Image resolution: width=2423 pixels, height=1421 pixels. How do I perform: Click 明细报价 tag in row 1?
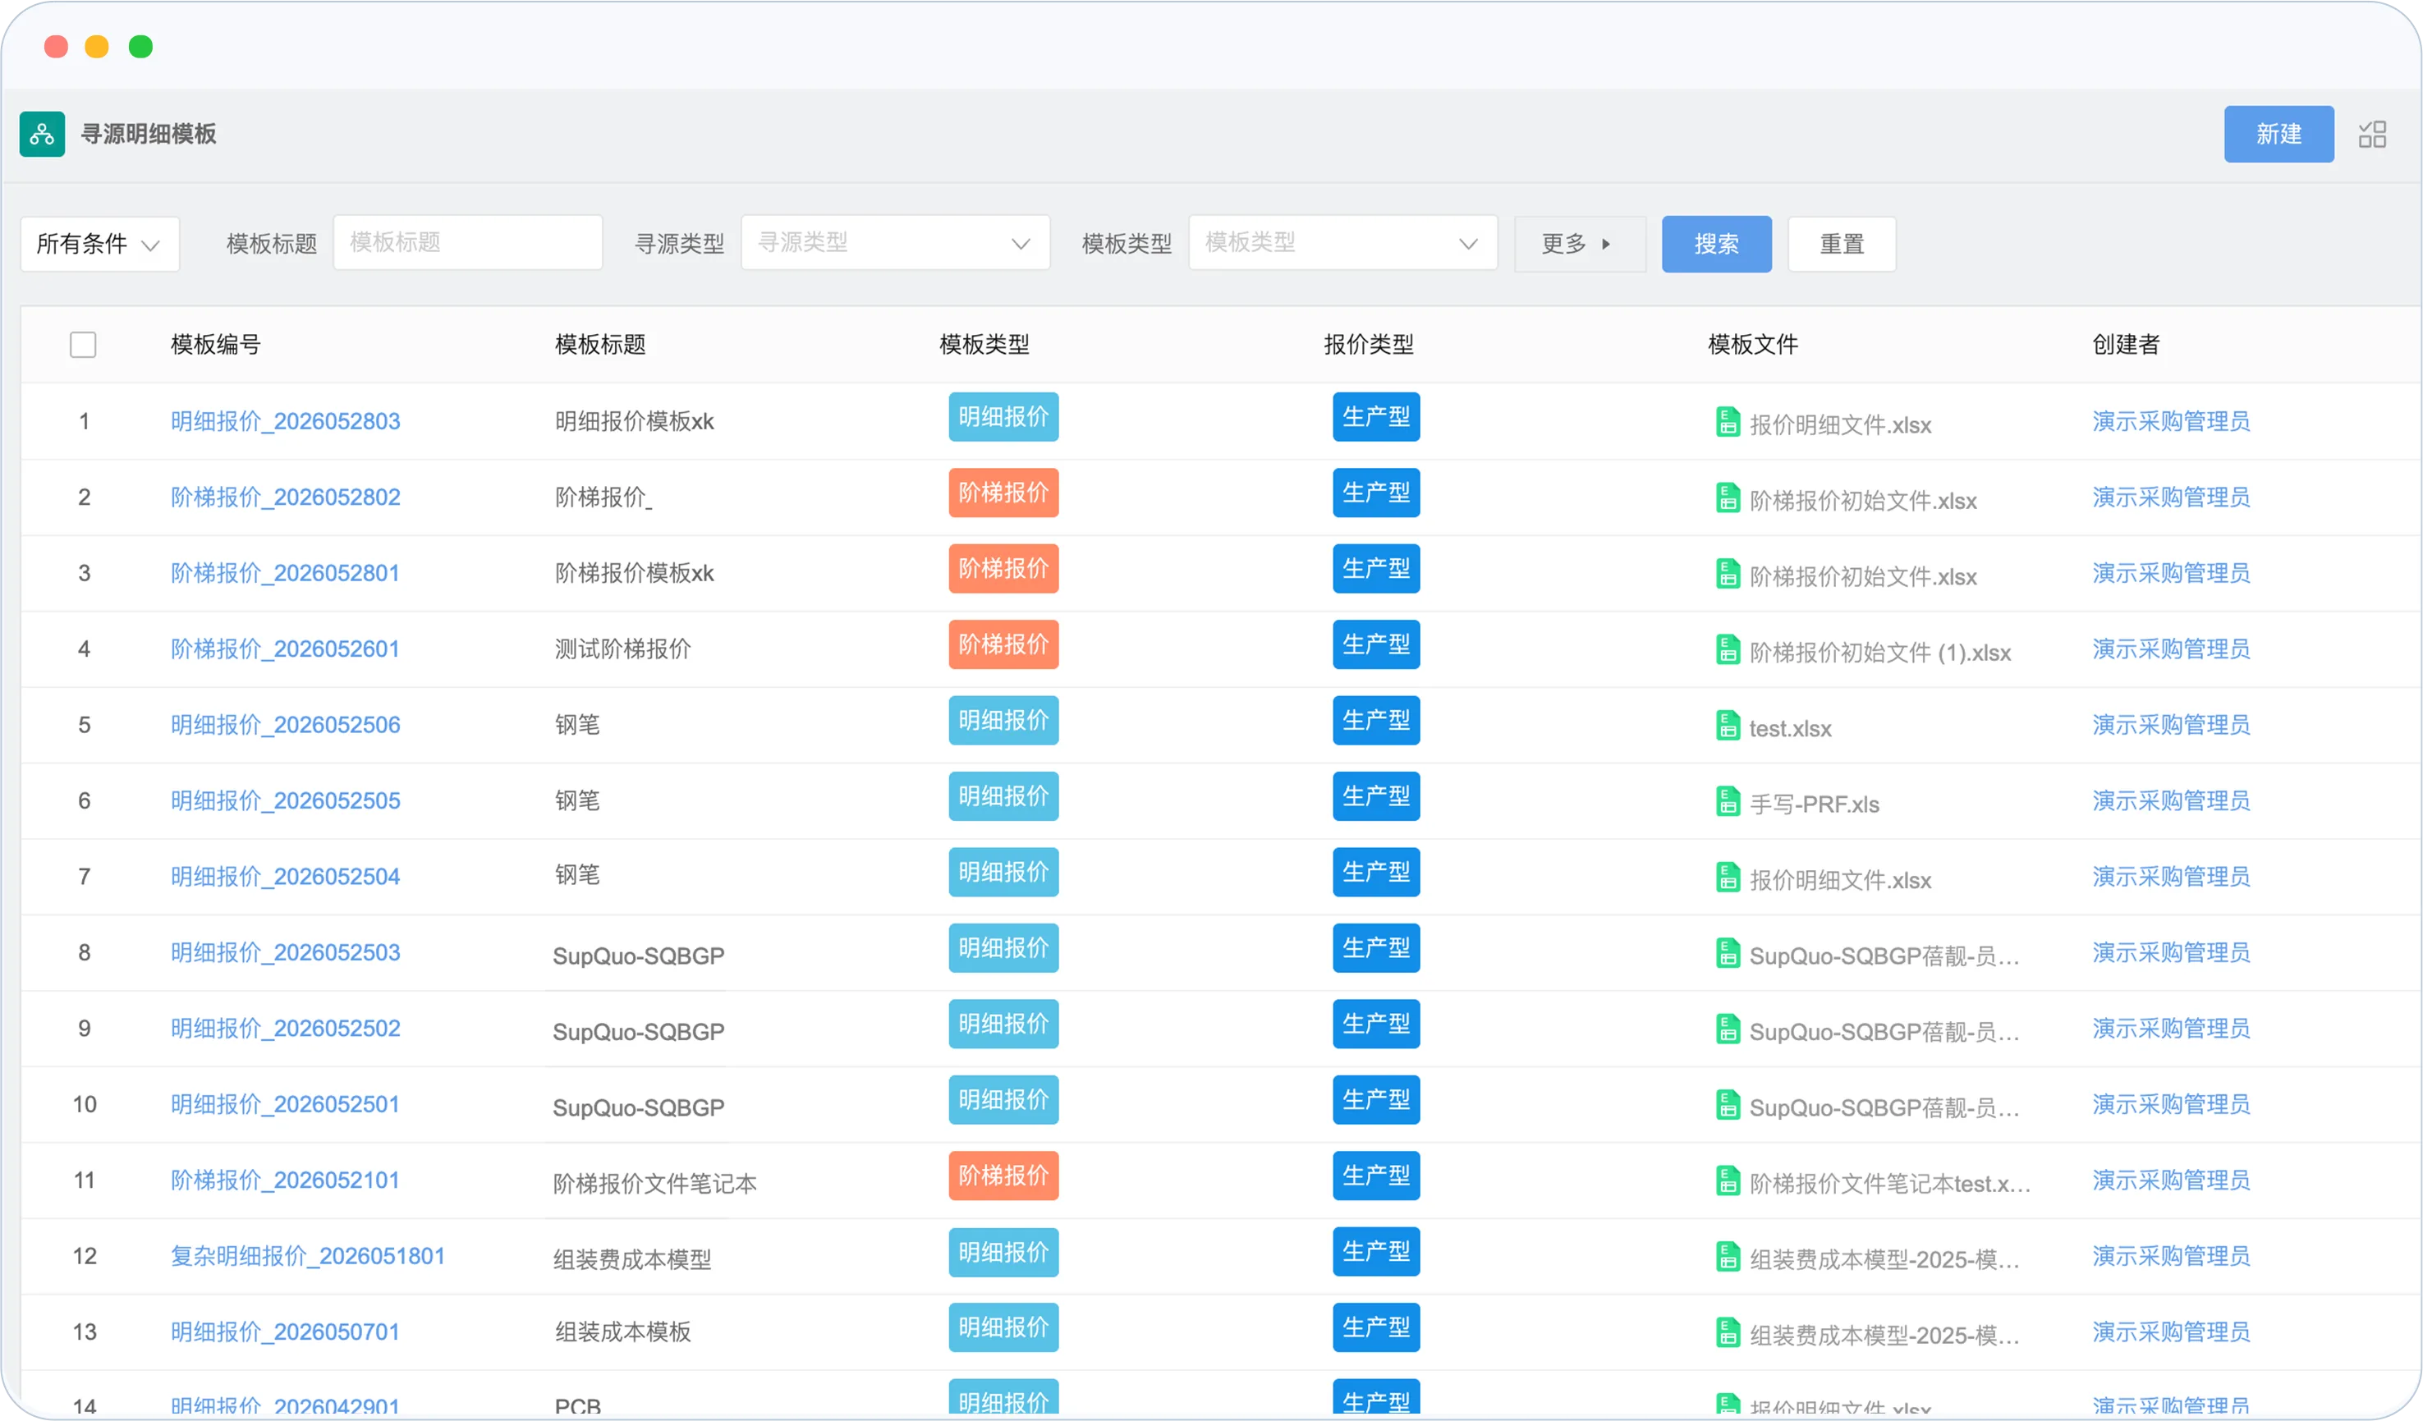(1003, 417)
